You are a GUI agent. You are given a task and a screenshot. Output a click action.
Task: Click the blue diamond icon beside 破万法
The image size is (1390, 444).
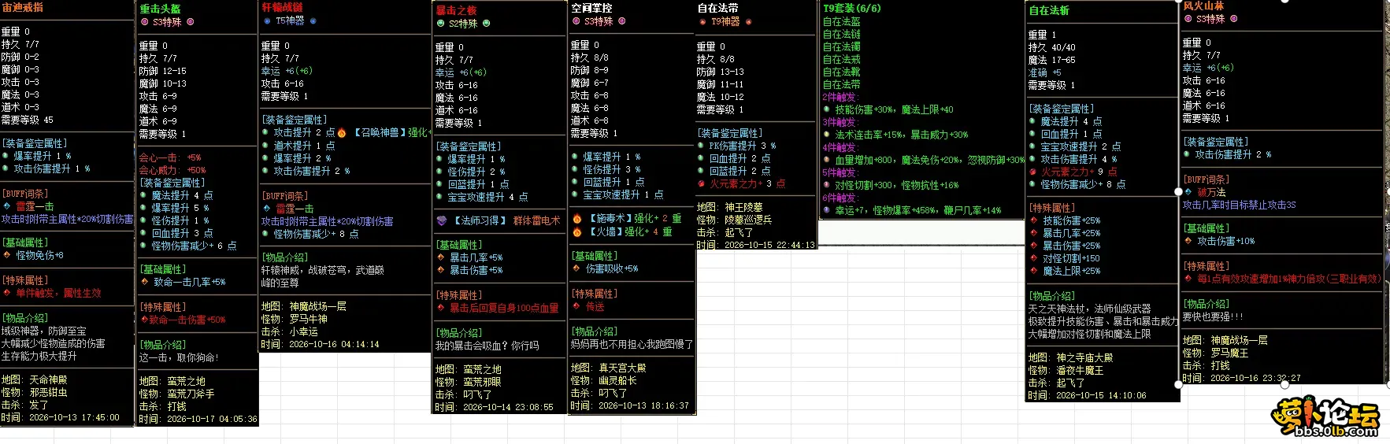tap(1188, 191)
